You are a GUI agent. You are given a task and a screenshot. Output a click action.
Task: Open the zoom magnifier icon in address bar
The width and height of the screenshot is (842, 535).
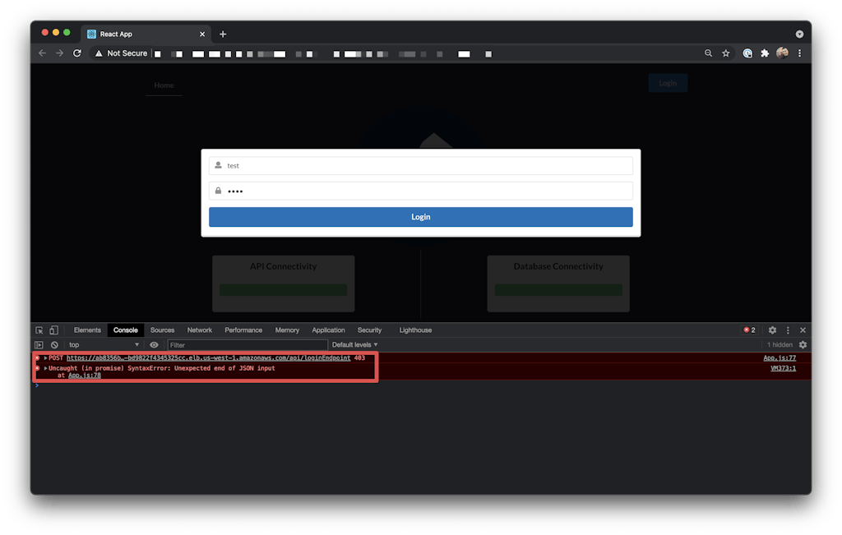709,53
